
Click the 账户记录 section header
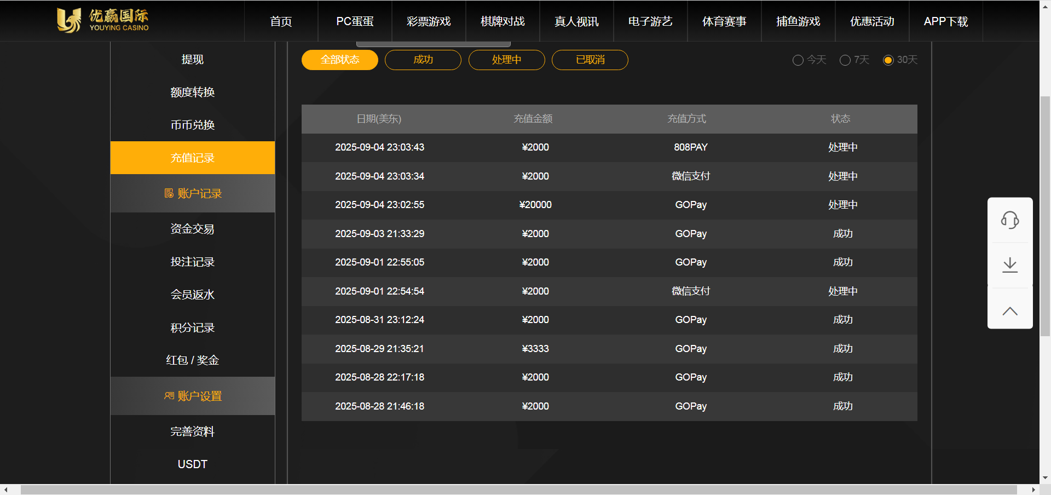[193, 193]
